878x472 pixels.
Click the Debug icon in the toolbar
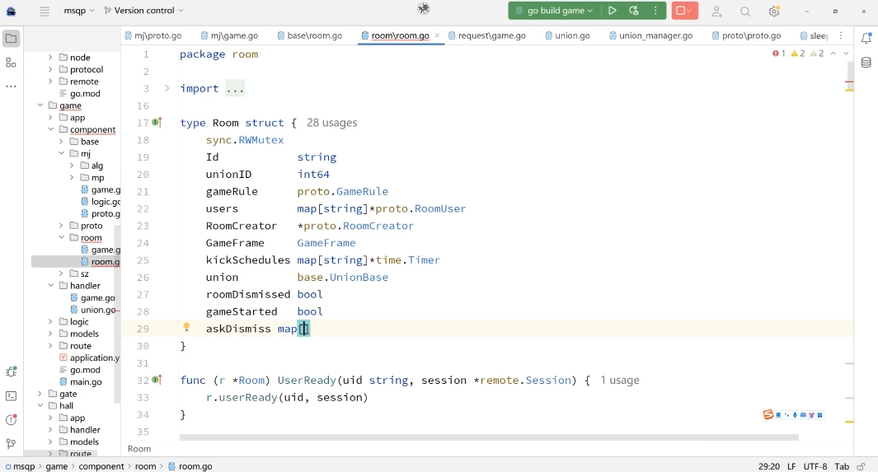pos(634,11)
